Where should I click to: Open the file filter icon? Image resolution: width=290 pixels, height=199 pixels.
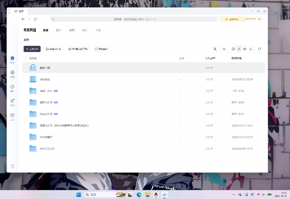pyautogui.click(x=215, y=49)
